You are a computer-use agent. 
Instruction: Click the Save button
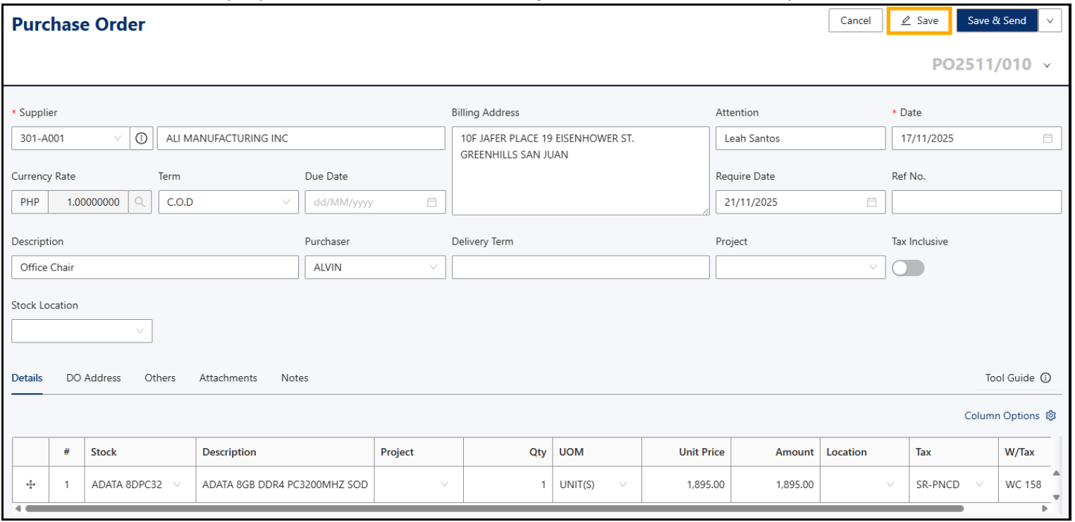coord(920,21)
